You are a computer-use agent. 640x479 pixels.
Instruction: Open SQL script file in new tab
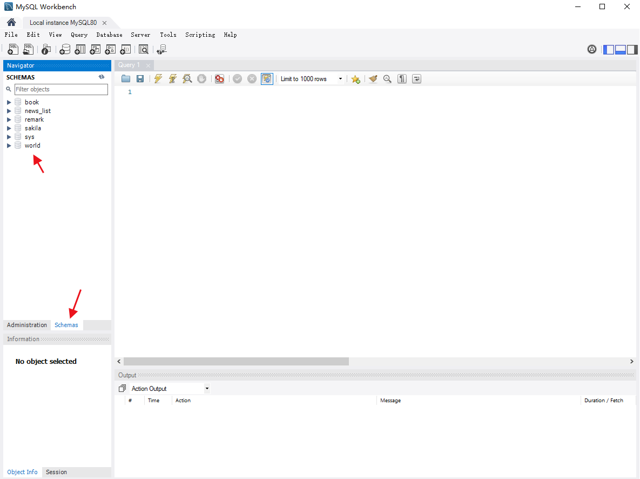28,49
